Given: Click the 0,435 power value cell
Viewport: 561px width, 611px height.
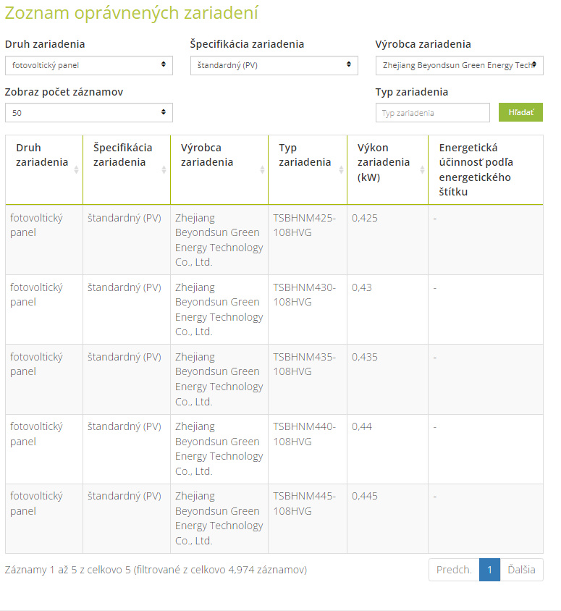Looking at the screenshot, I should coord(387,379).
